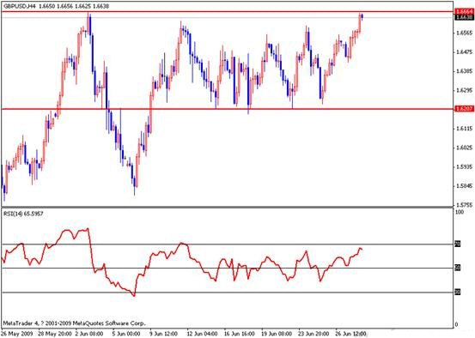Click the 28 May 20:00 time label

[55, 334]
